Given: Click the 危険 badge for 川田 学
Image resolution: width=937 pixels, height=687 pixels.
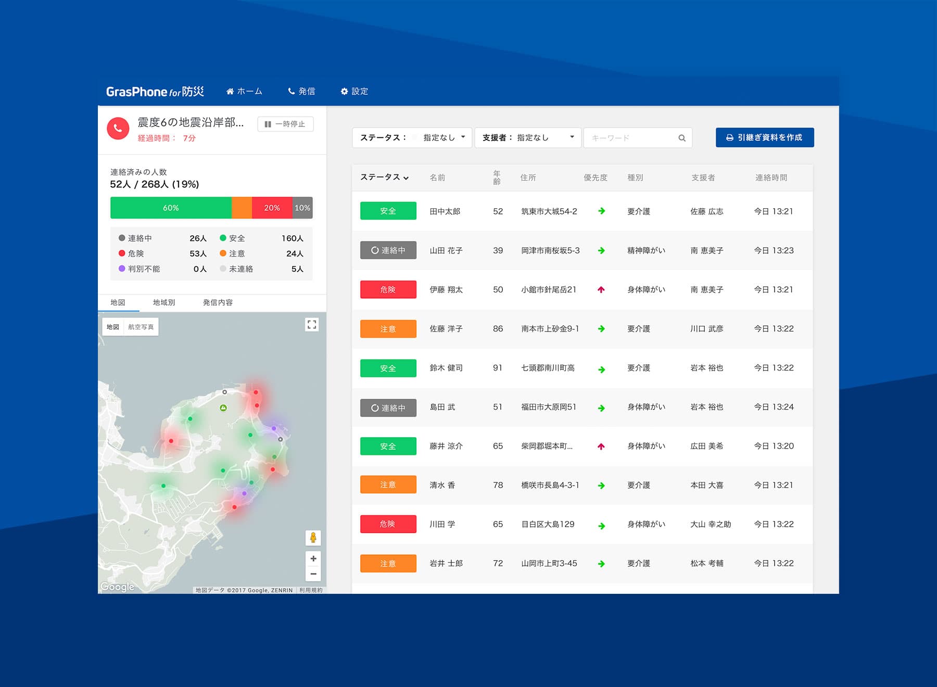Looking at the screenshot, I should pyautogui.click(x=388, y=524).
